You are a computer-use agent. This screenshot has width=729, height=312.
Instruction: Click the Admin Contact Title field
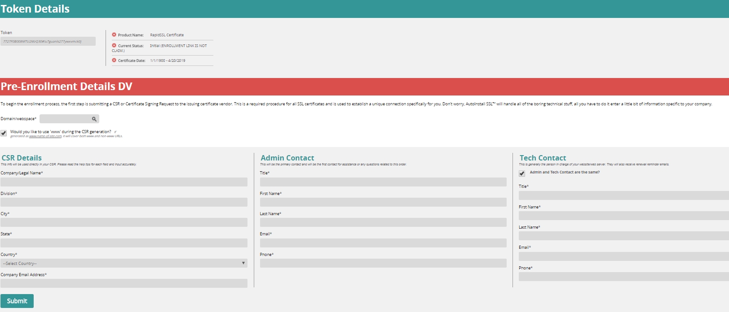click(x=383, y=182)
